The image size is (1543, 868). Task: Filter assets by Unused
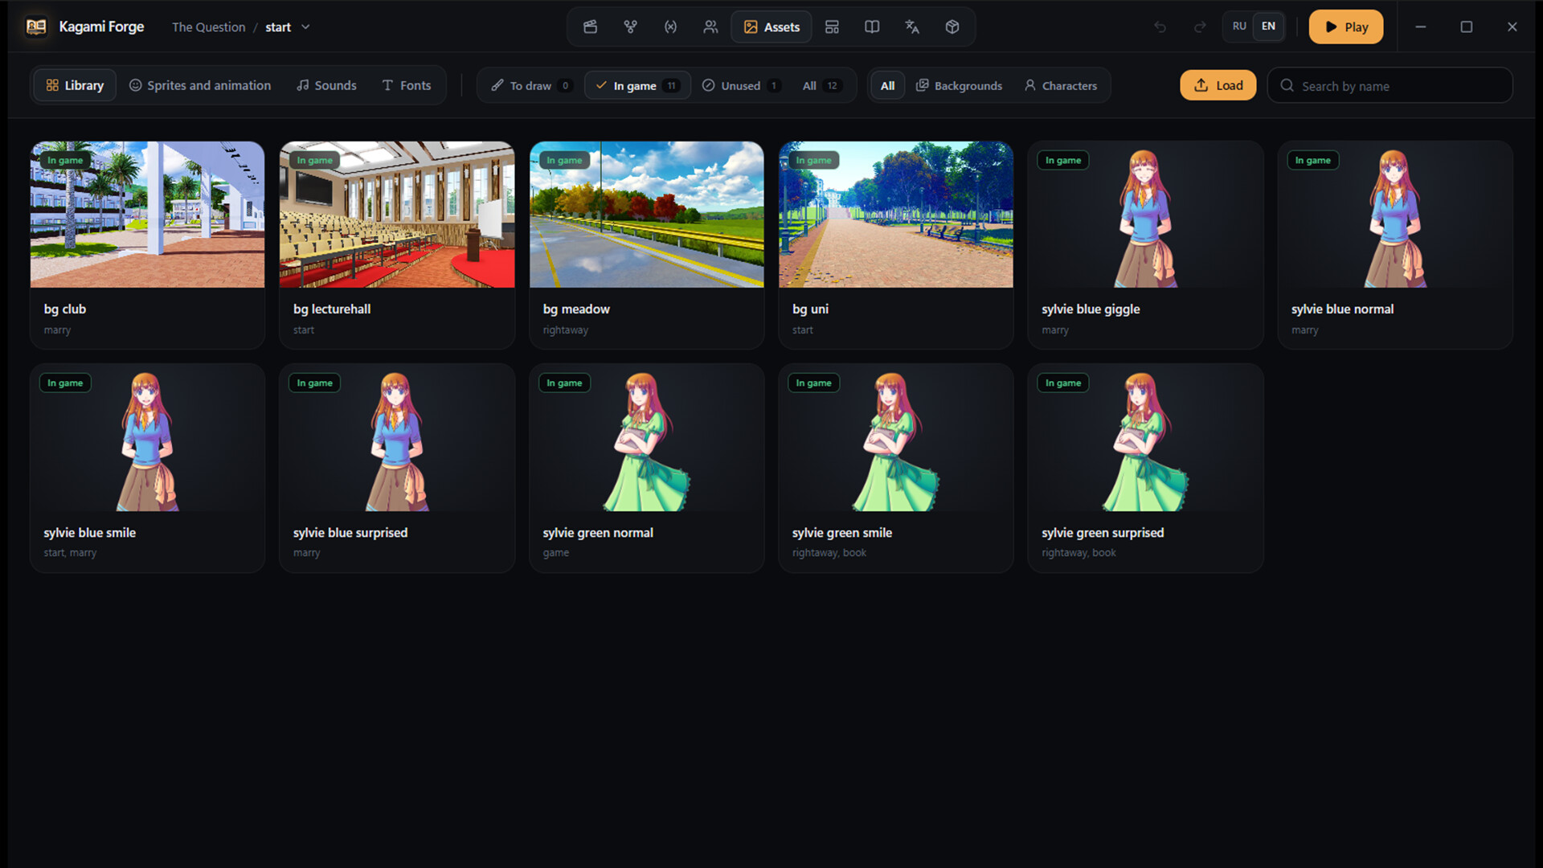pos(740,85)
